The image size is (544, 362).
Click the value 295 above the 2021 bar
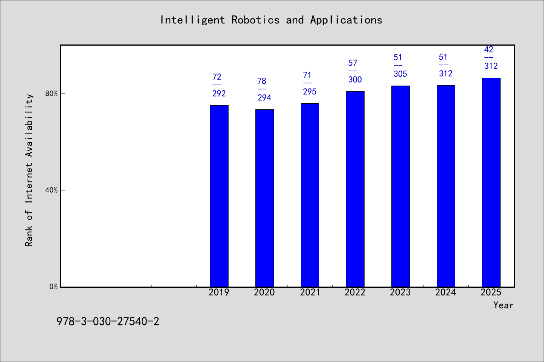pos(310,92)
